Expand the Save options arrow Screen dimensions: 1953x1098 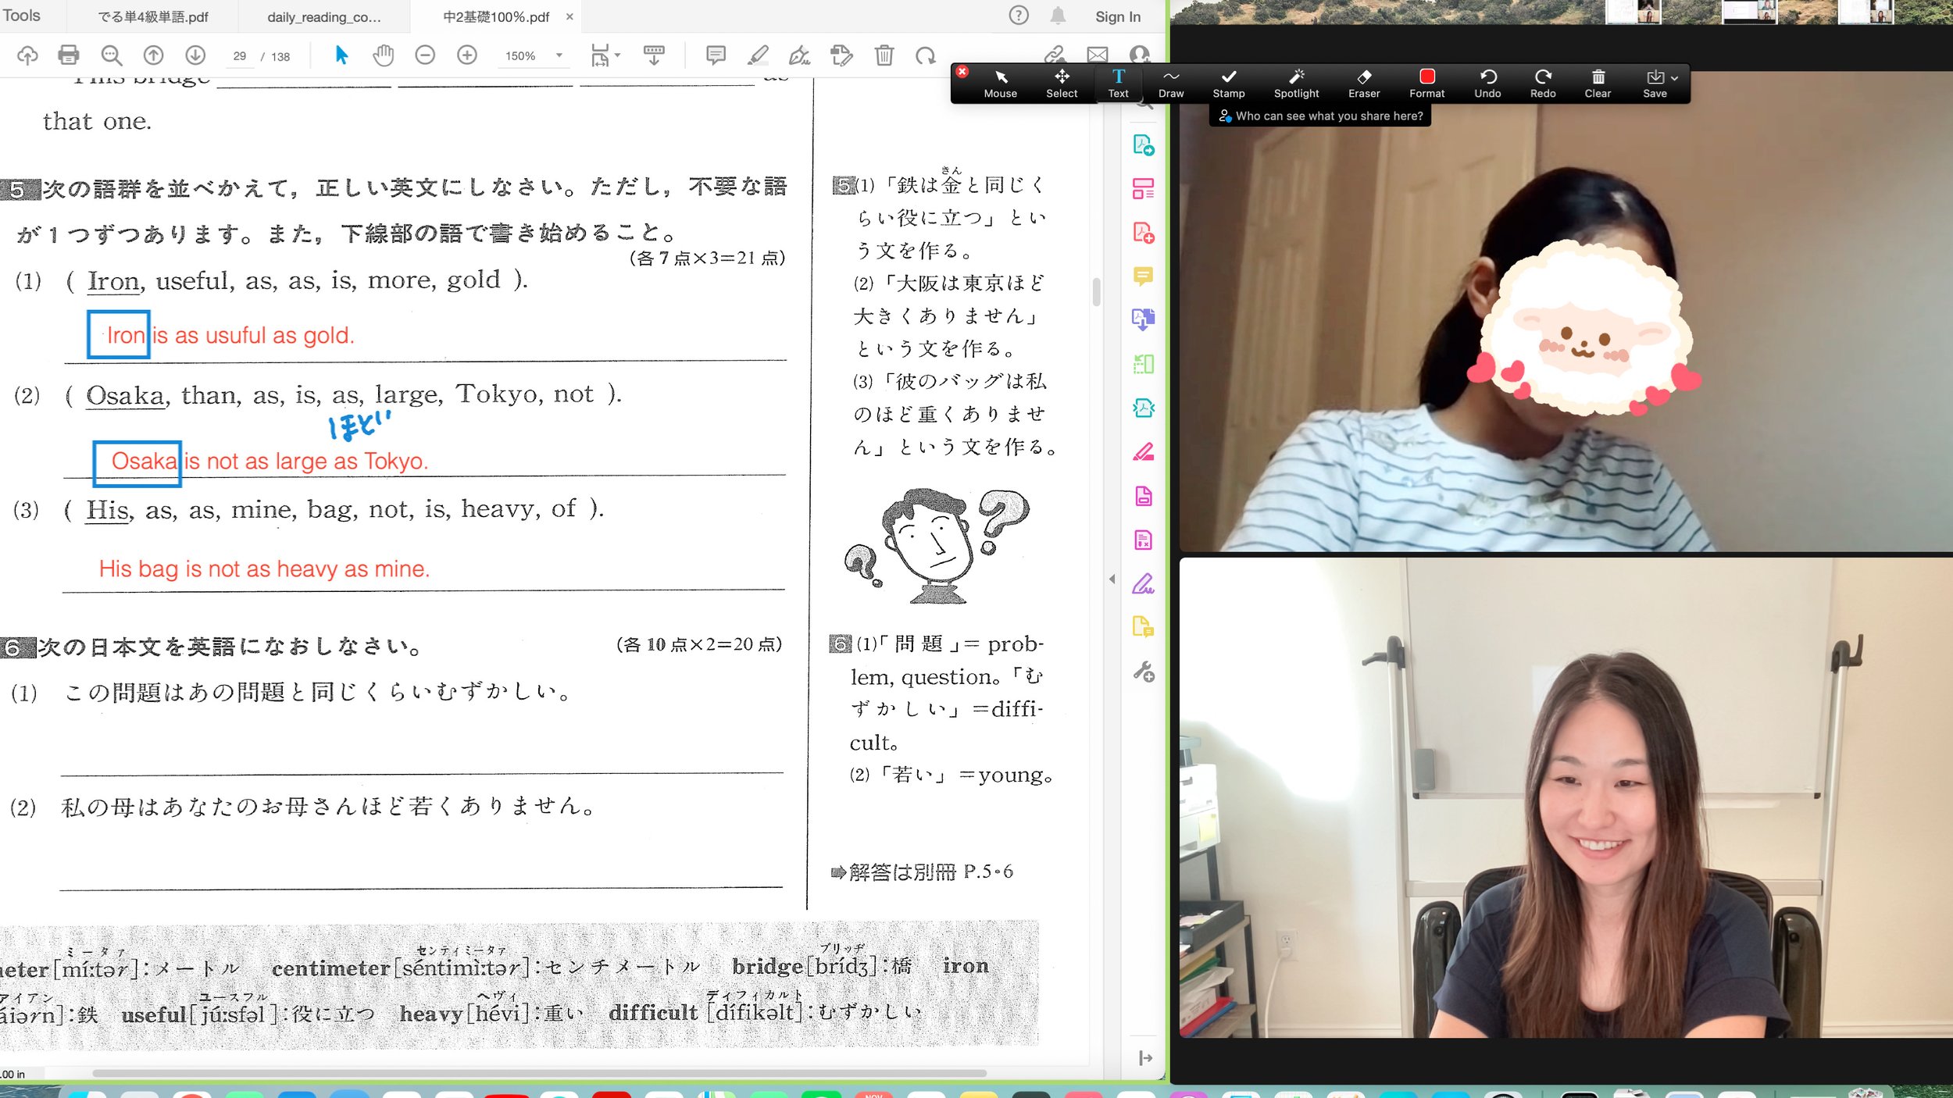click(x=1675, y=77)
